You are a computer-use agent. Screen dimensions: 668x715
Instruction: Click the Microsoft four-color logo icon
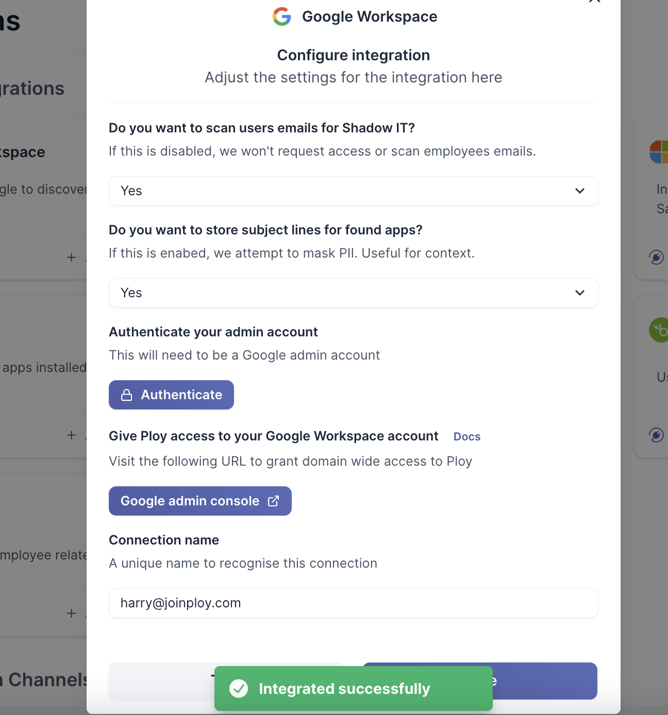(x=659, y=152)
